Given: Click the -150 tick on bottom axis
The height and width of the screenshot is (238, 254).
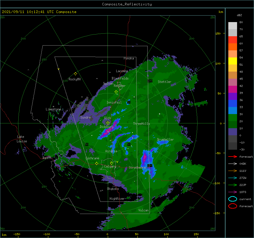Looking at the screenshot, I should [x=17, y=234].
